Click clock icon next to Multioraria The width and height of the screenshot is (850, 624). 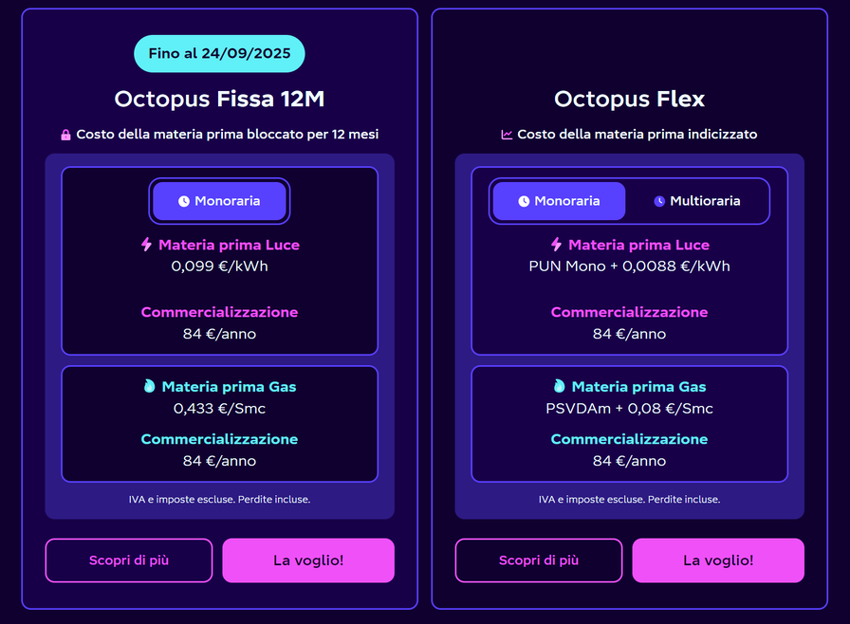[x=659, y=201]
